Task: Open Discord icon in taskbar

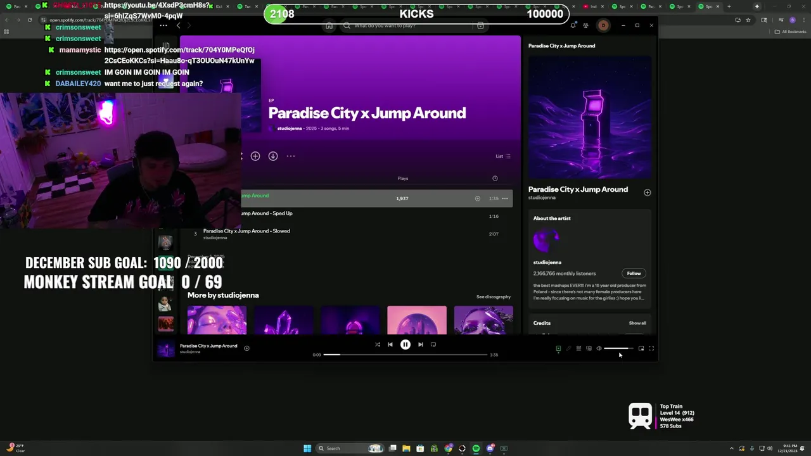Action: [490, 448]
